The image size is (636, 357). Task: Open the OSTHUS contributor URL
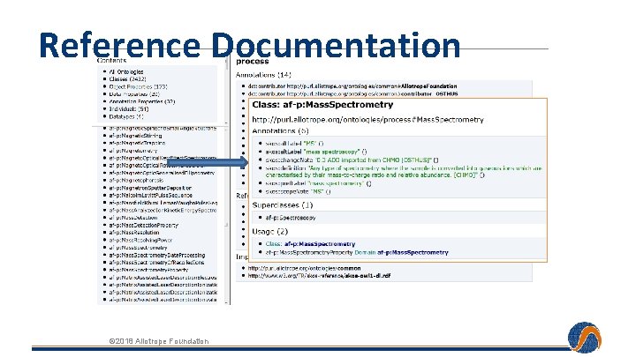tap(373, 94)
